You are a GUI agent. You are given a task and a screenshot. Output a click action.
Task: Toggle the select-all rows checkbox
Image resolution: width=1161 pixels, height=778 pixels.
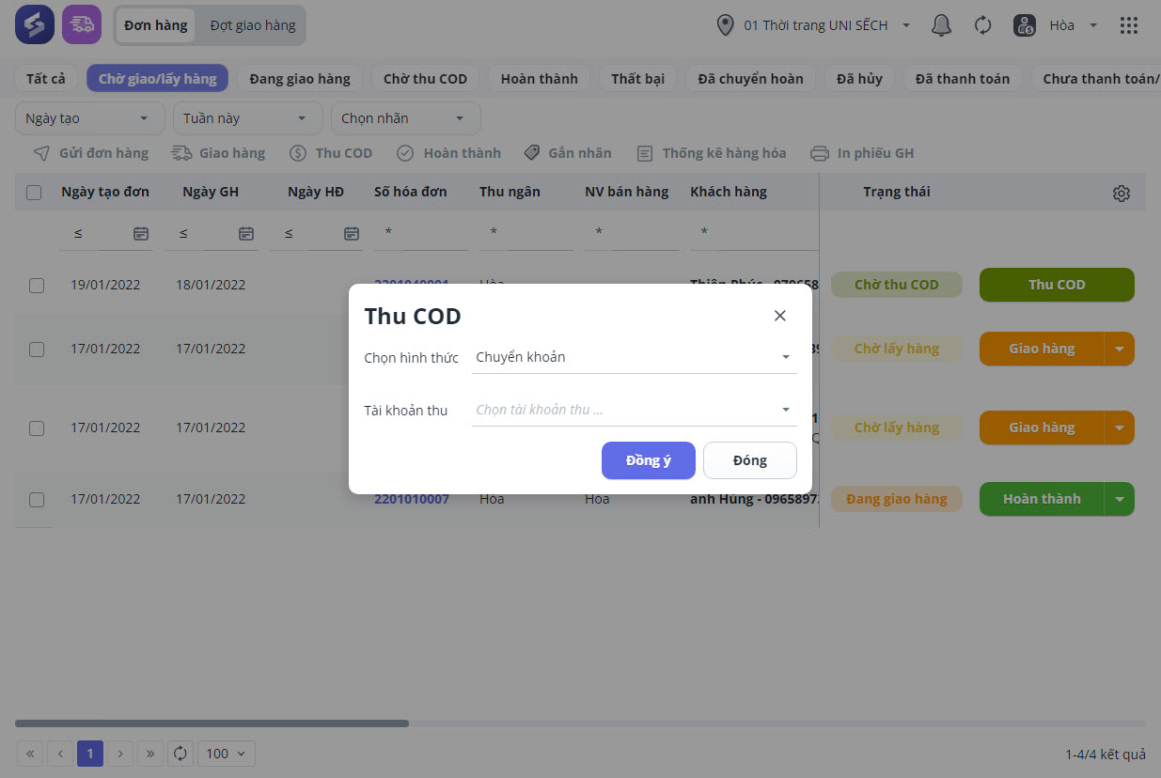[34, 193]
